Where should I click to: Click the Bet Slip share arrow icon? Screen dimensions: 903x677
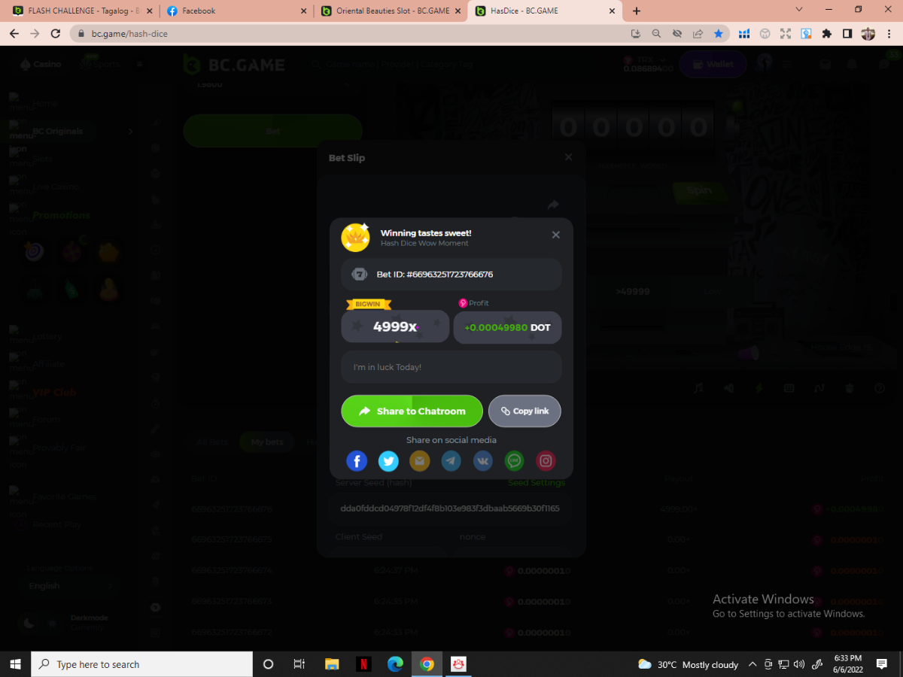(553, 205)
